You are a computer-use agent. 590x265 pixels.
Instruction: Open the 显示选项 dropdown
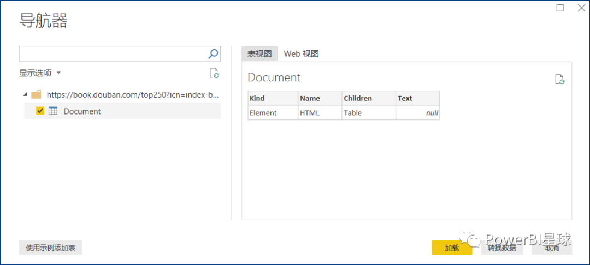click(x=39, y=73)
